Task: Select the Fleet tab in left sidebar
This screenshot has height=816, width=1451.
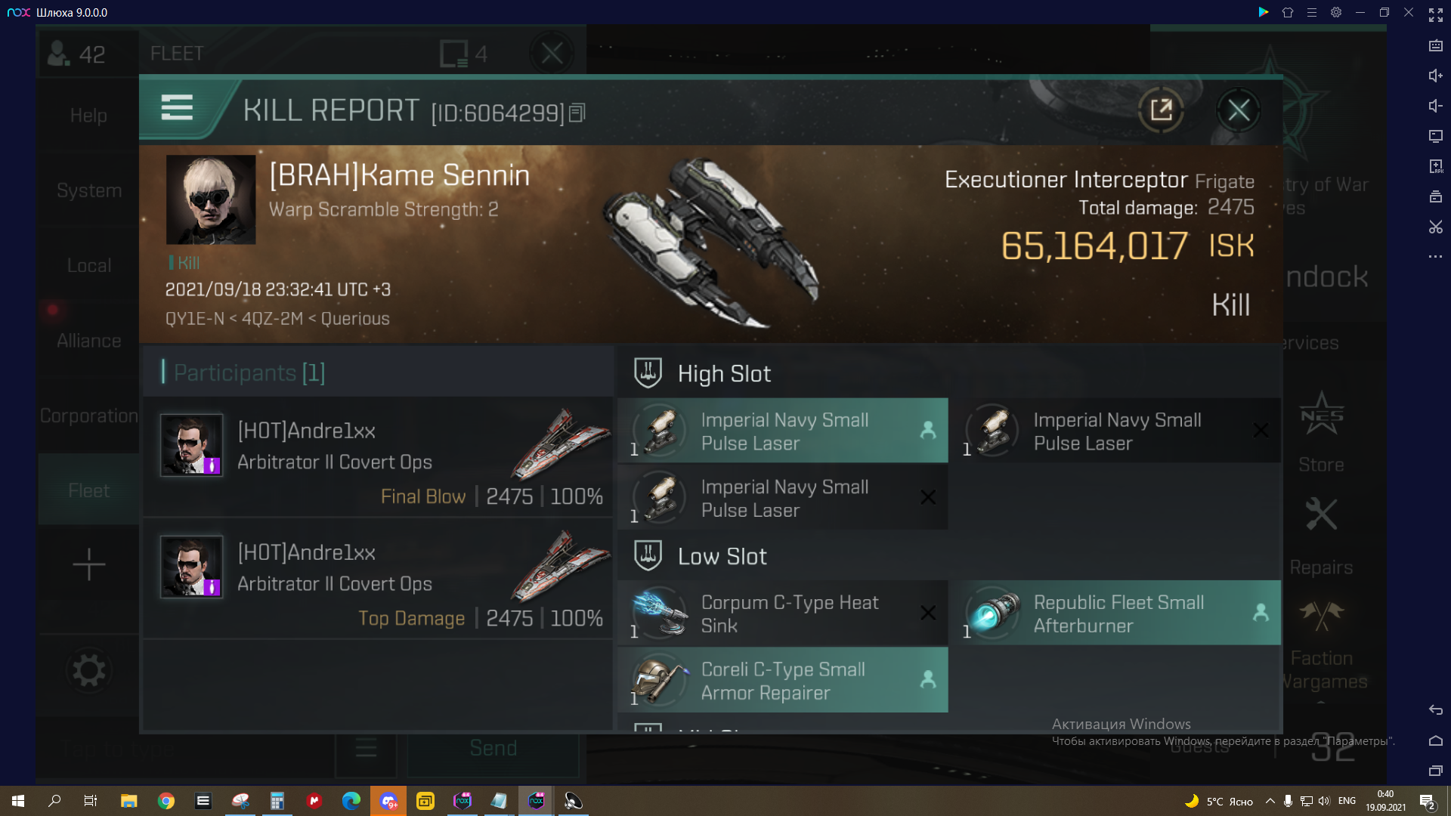Action: coord(88,490)
